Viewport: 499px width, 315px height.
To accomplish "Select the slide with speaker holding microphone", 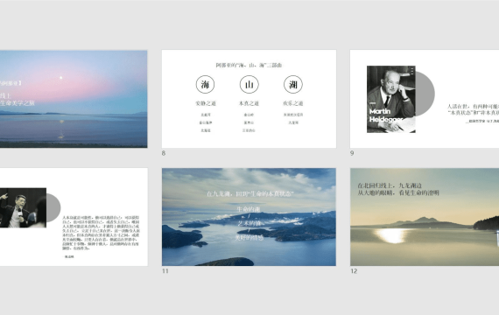I will pyautogui.click(x=74, y=217).
